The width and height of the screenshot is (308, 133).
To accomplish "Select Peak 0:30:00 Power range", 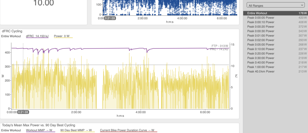I will [276, 58].
